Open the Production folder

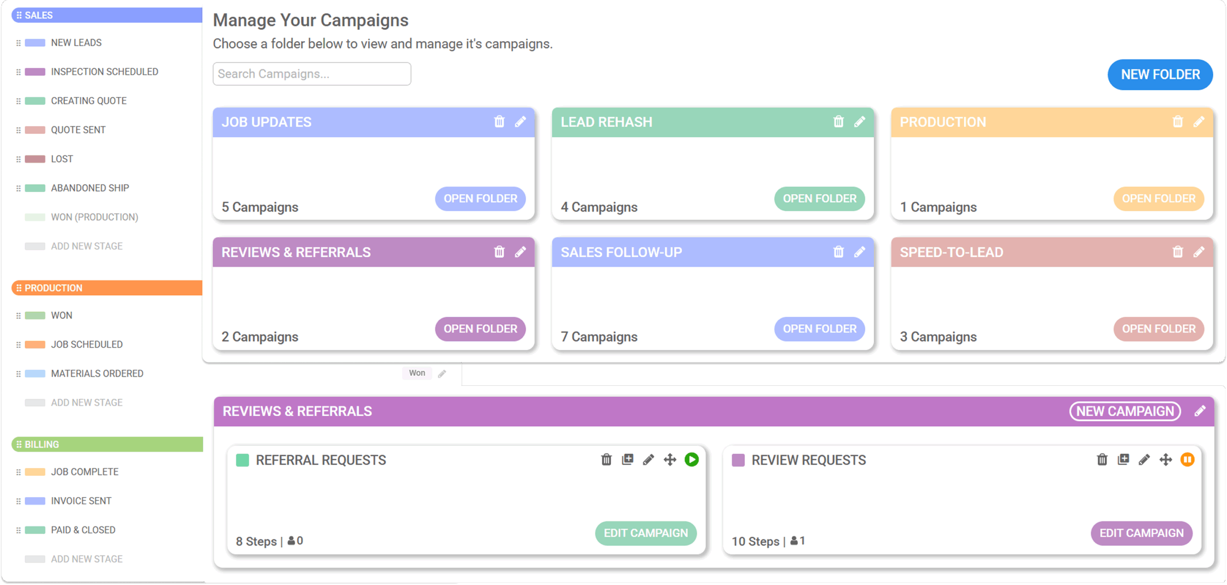(x=1158, y=199)
